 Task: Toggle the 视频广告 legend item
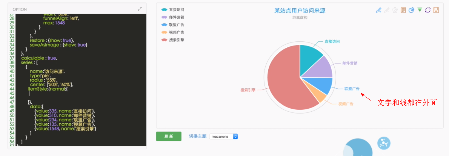click(173, 32)
